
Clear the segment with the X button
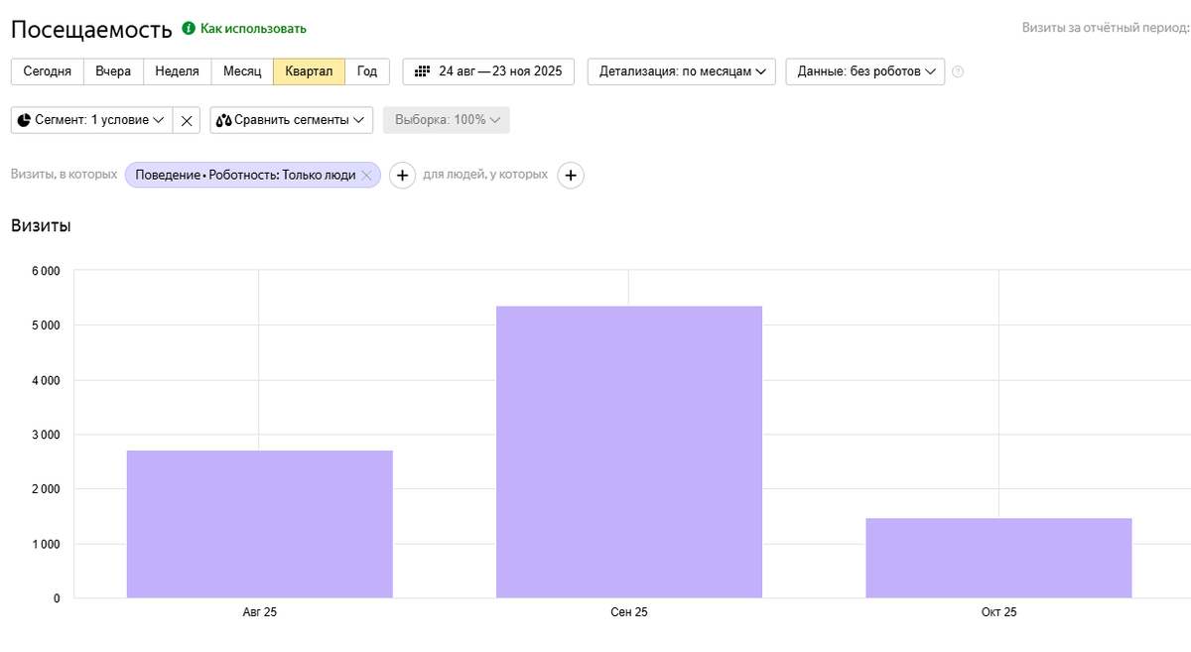coord(187,120)
